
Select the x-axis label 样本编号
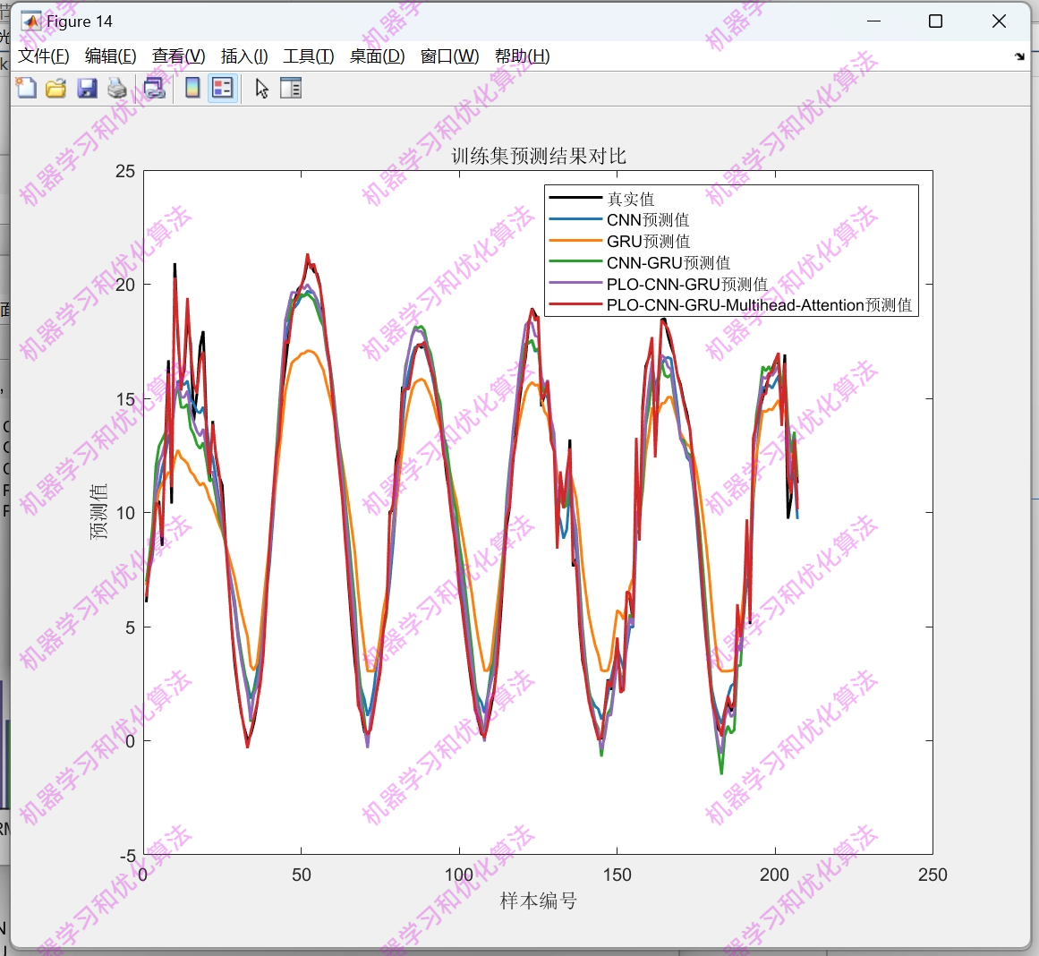(538, 901)
